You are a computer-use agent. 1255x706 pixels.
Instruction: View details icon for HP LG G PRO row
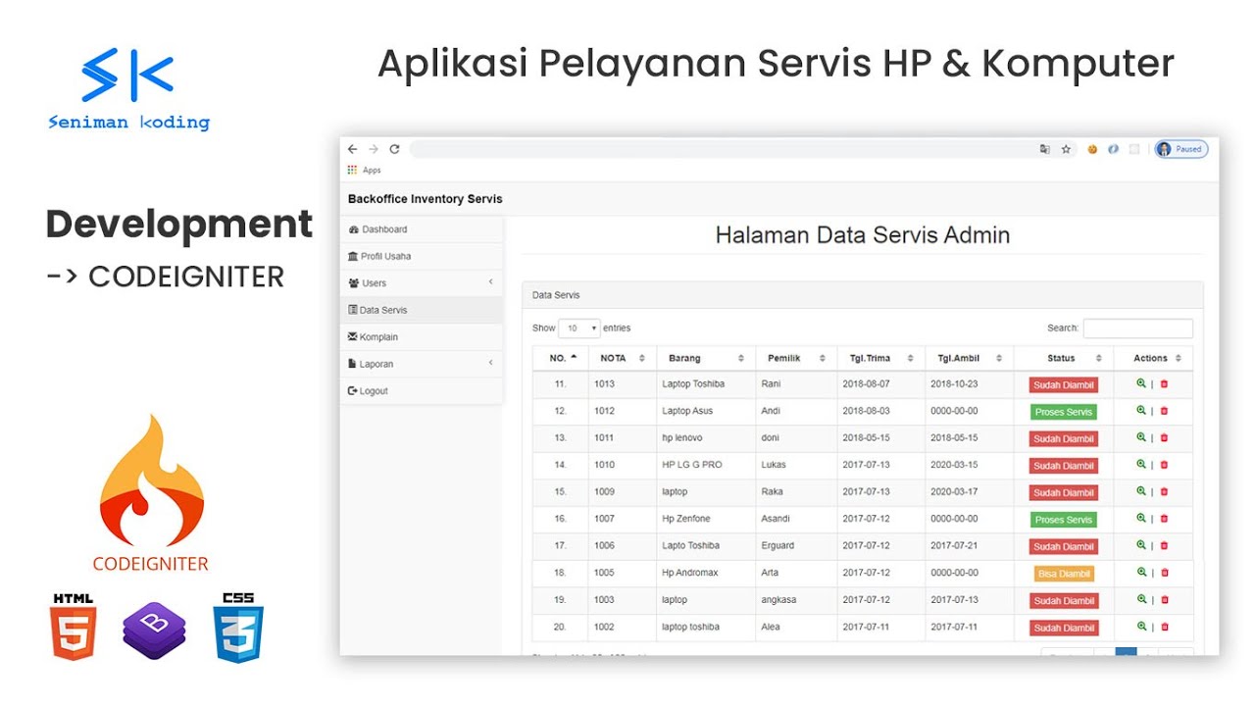(x=1141, y=464)
